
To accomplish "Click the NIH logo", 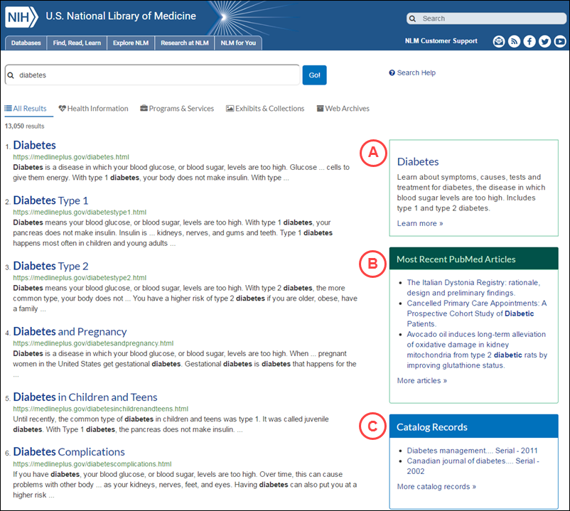I will 22,16.
